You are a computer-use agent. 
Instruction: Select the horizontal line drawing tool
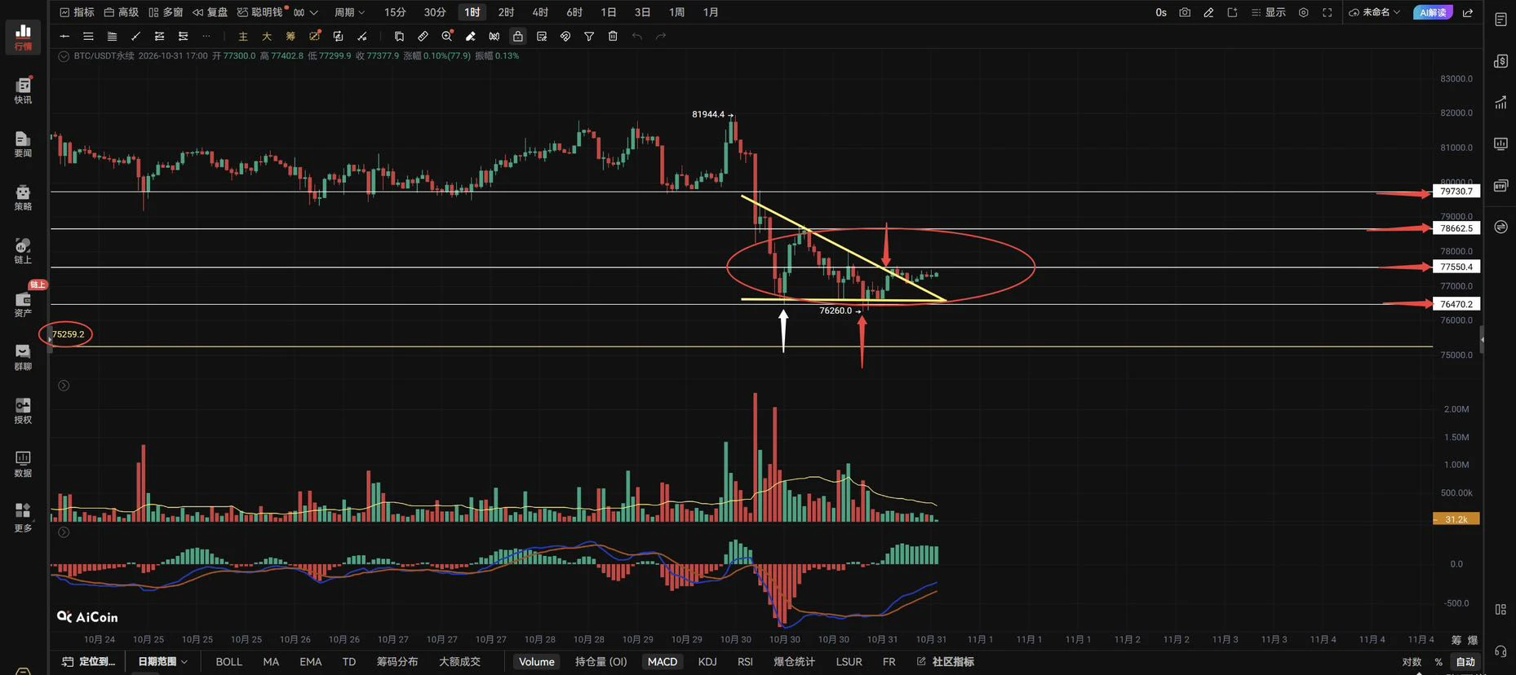pos(64,36)
